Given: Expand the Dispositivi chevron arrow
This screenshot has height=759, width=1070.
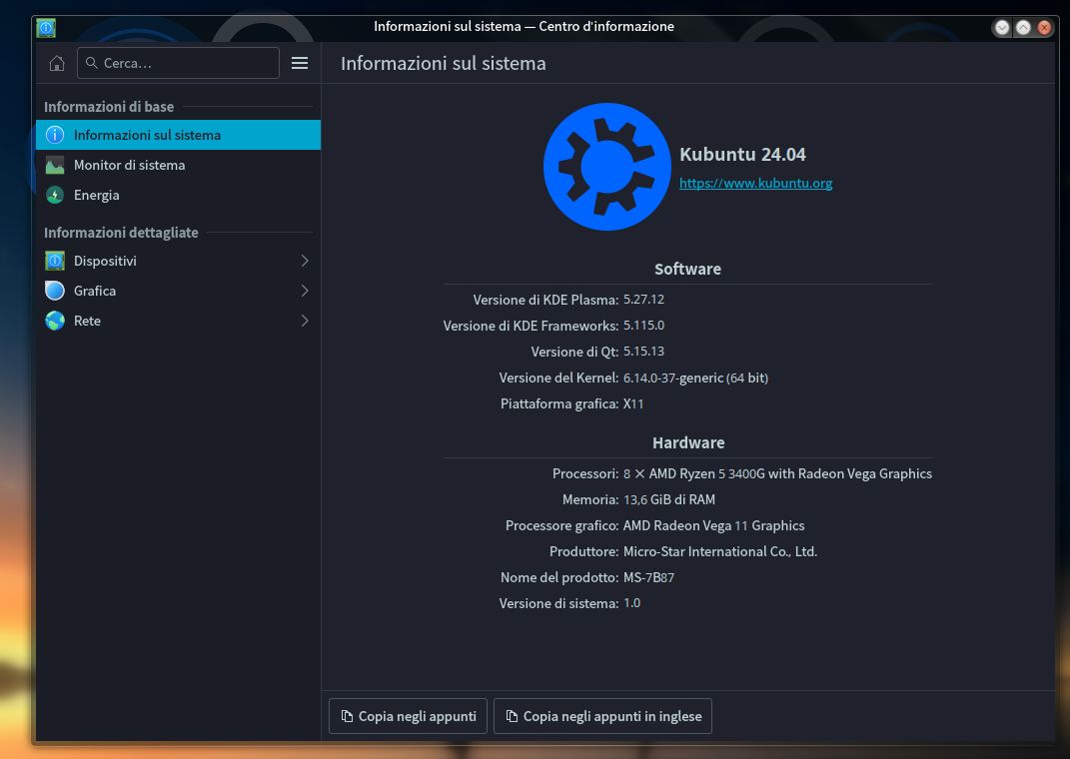Looking at the screenshot, I should pos(305,261).
